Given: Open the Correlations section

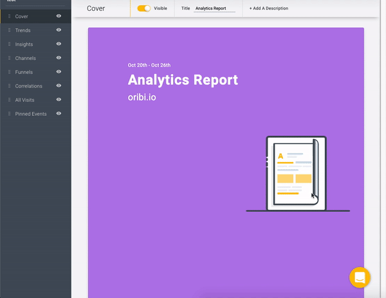Looking at the screenshot, I should point(35,86).
